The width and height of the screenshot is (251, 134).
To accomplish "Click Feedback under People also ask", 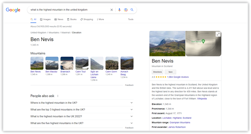I will [x=129, y=128].
